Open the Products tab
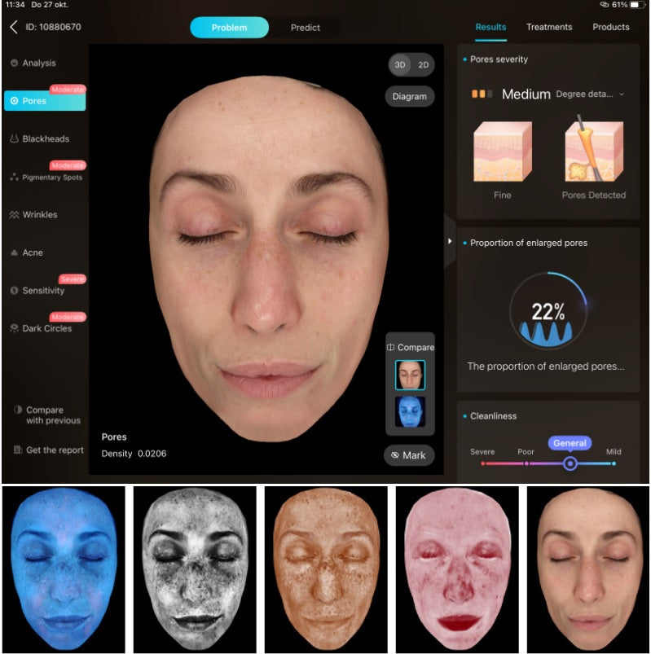The height and width of the screenshot is (654, 651). [611, 27]
